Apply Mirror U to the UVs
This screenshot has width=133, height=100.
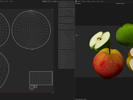point(66,31)
